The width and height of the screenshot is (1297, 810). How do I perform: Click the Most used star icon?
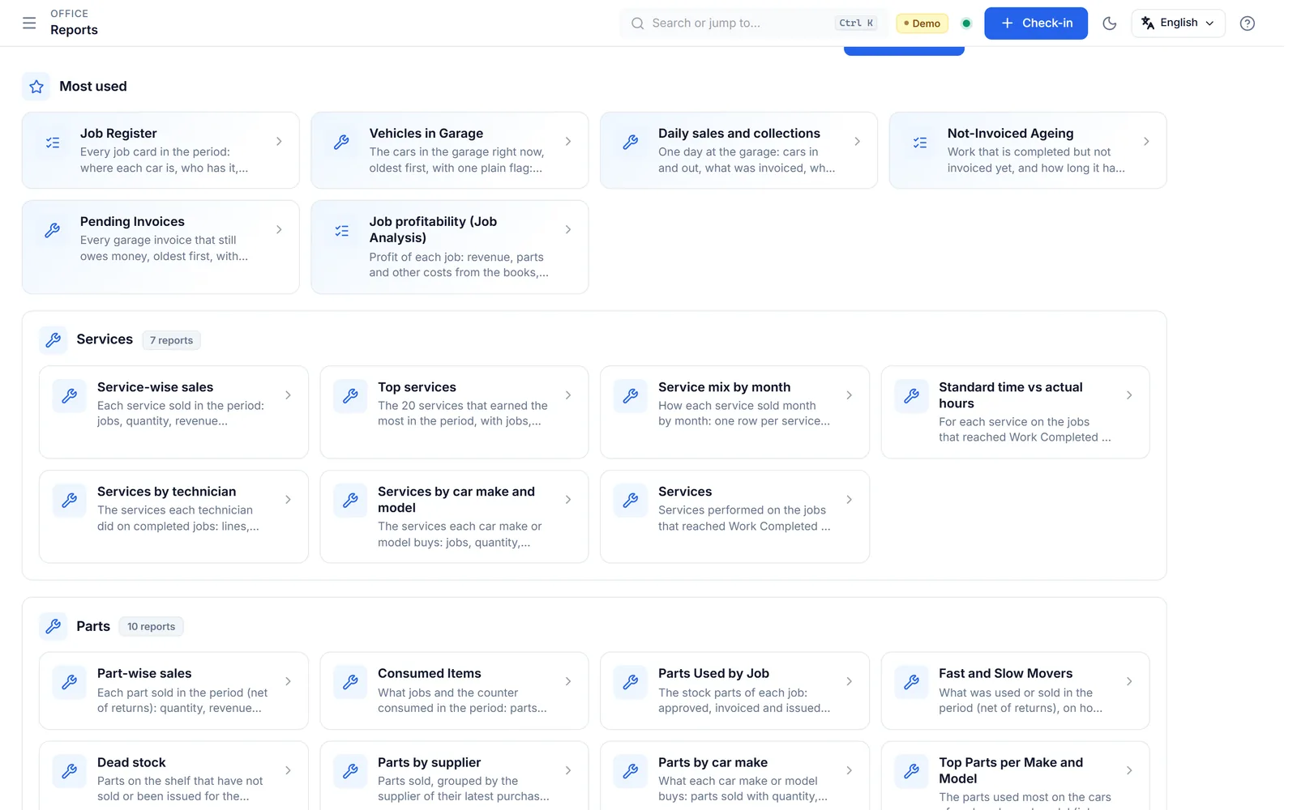(36, 87)
